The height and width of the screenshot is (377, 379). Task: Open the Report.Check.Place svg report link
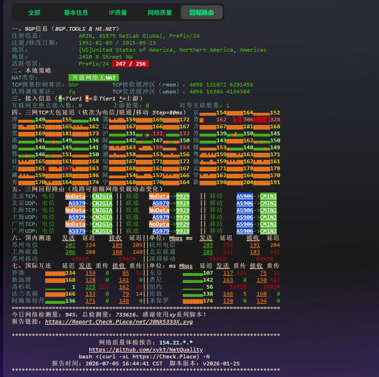[x=119, y=322]
